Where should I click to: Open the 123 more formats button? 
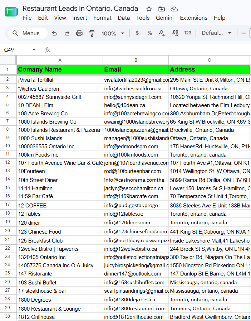187,33
